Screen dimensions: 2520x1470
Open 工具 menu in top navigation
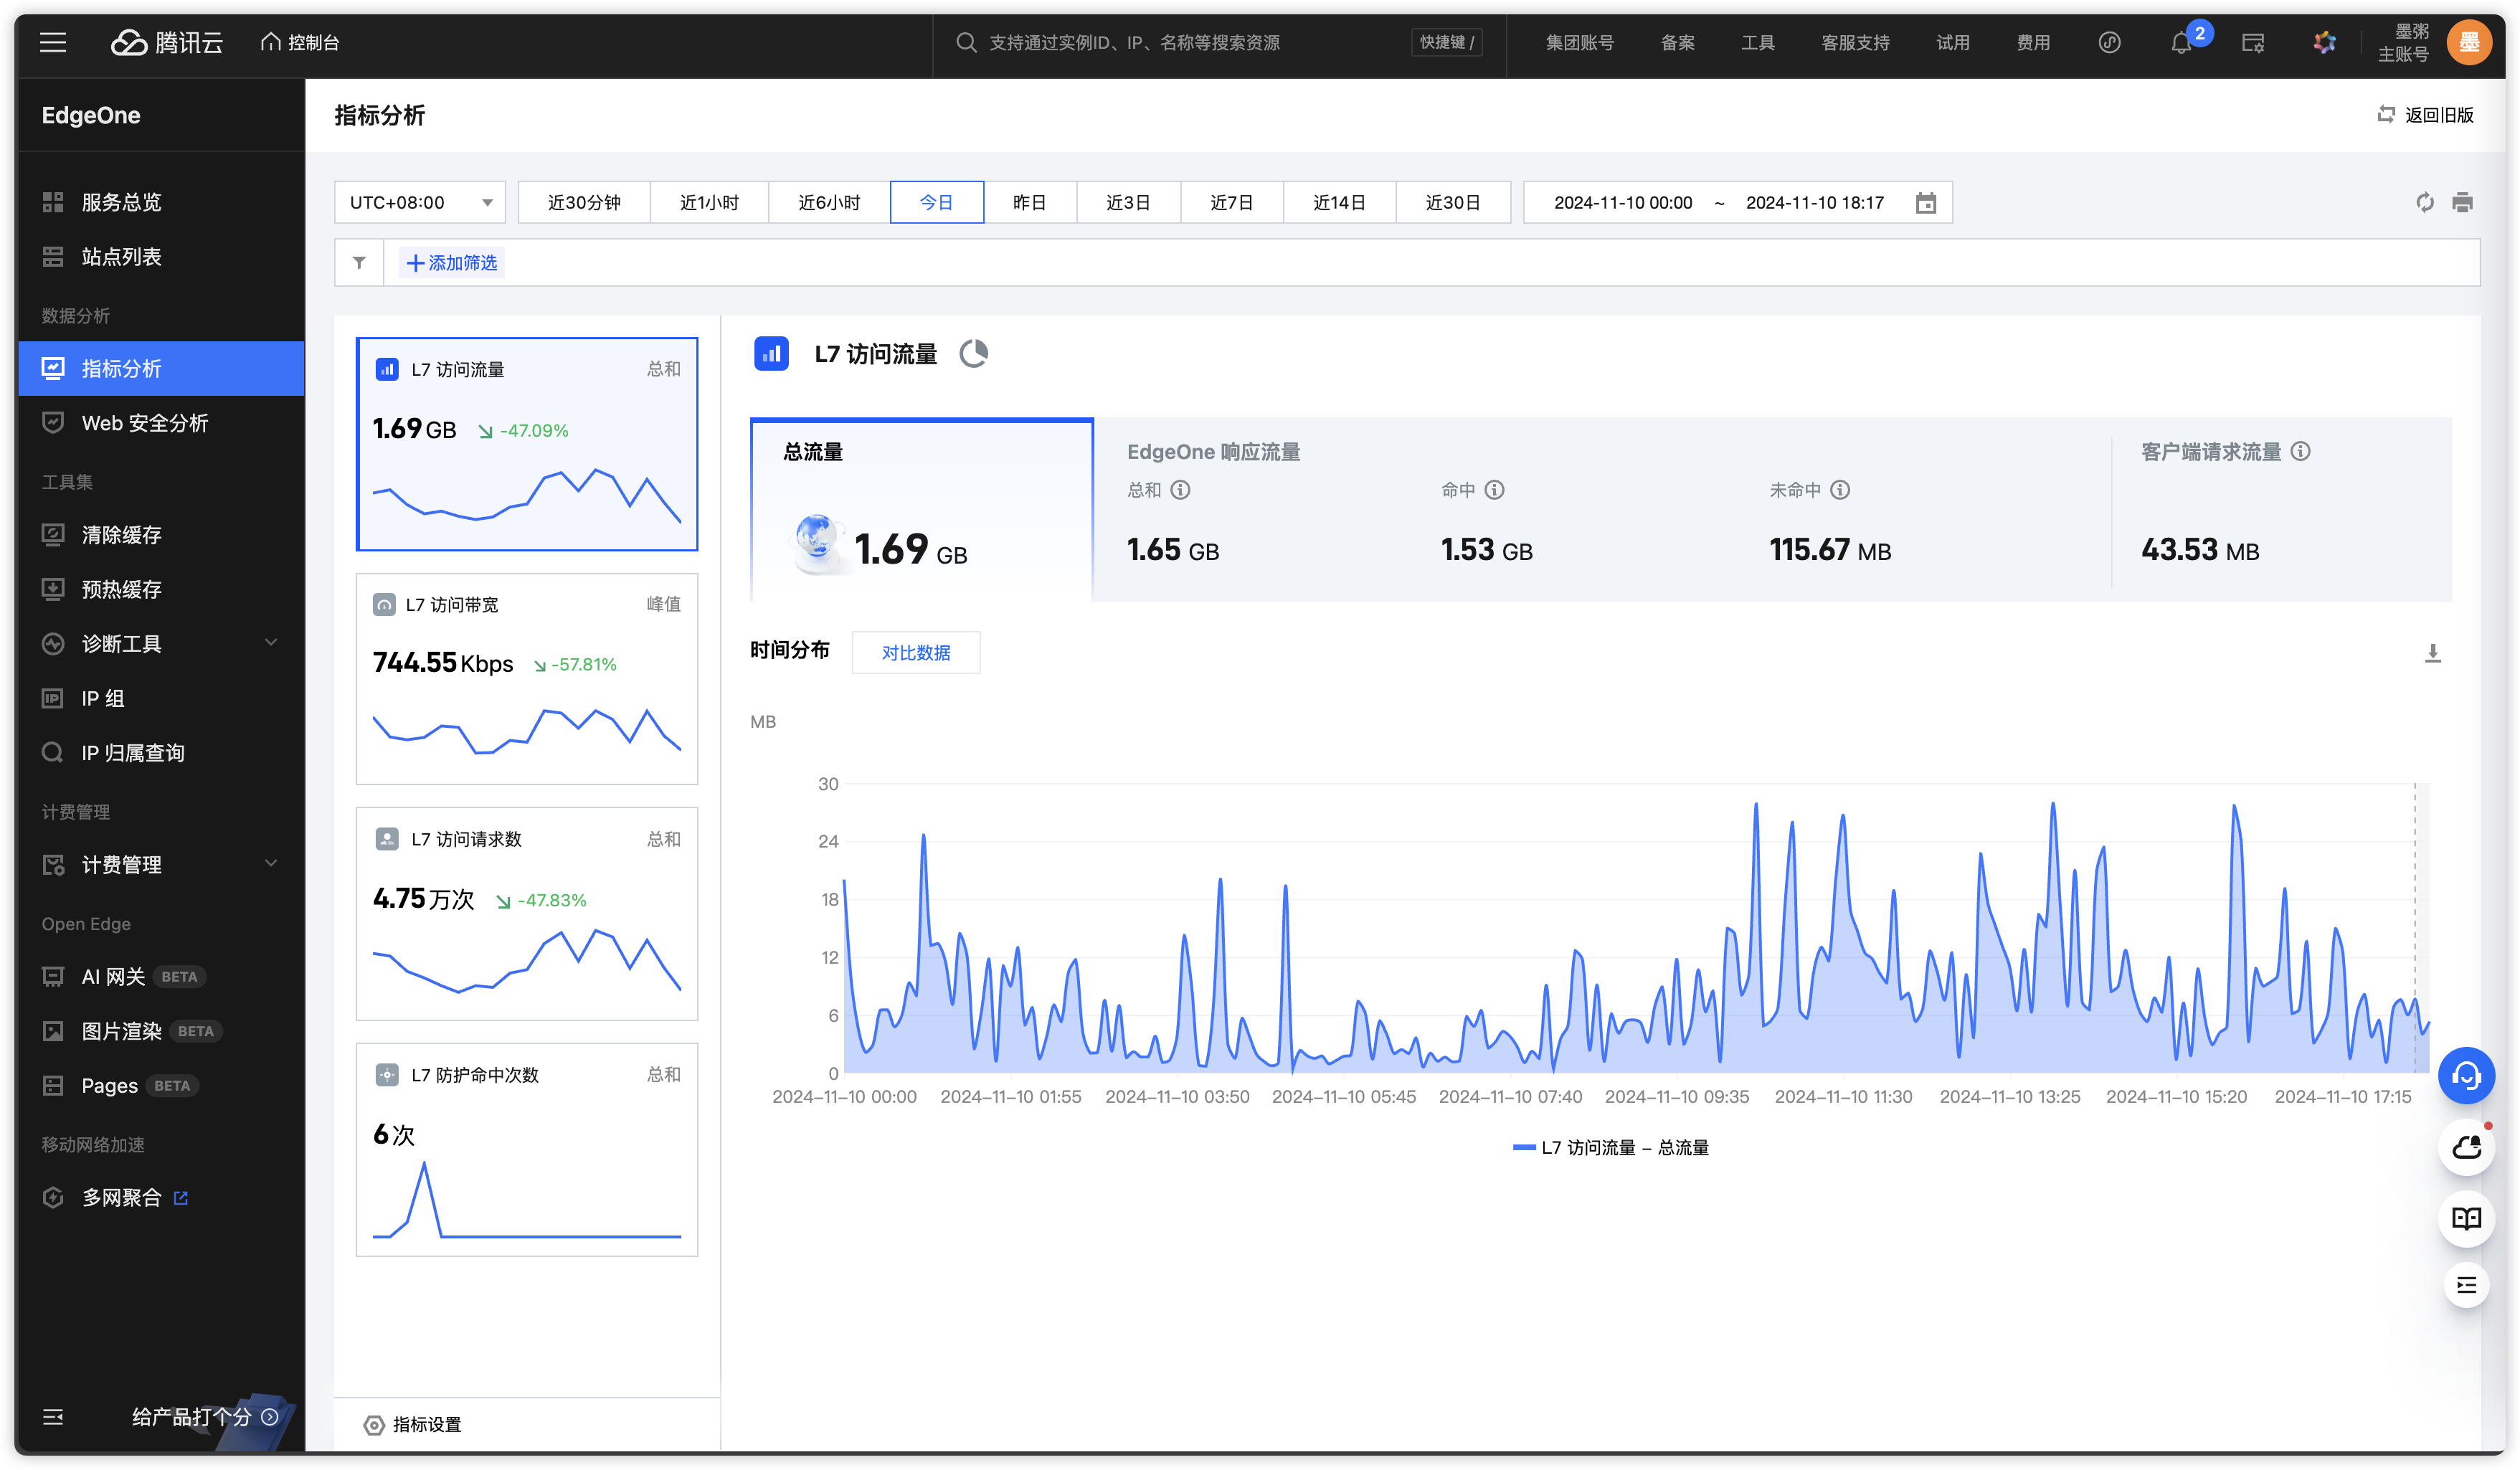1757,42
